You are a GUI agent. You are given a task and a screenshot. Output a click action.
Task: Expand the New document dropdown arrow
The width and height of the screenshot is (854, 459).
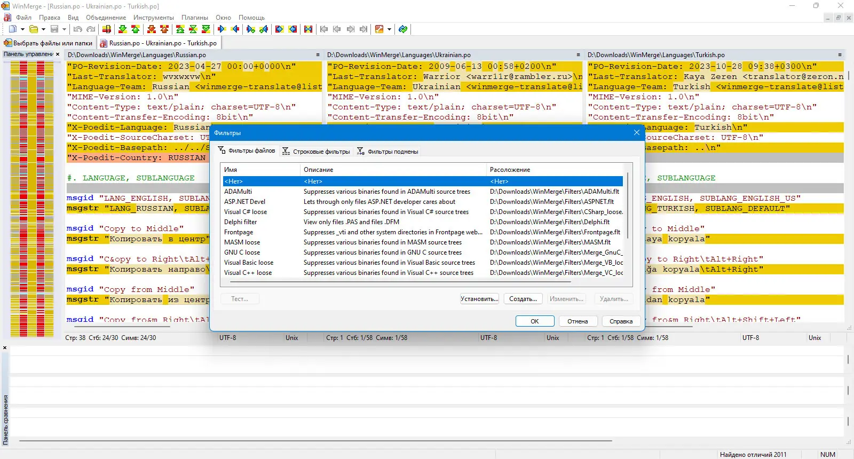tap(22, 29)
